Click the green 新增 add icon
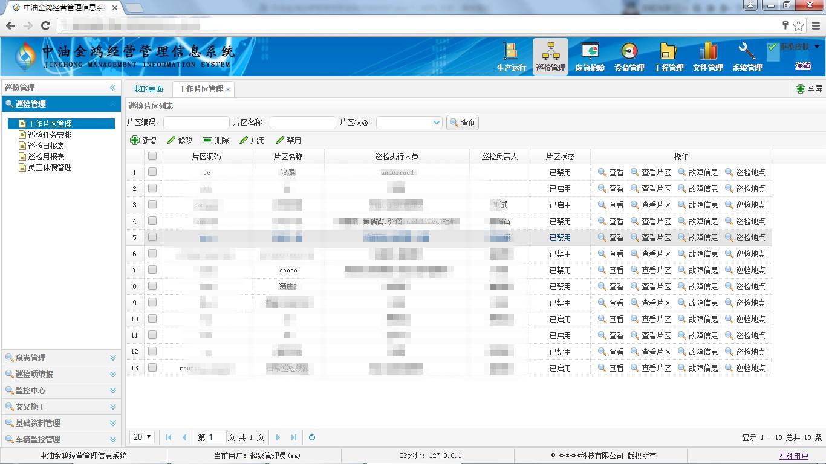 [x=135, y=140]
